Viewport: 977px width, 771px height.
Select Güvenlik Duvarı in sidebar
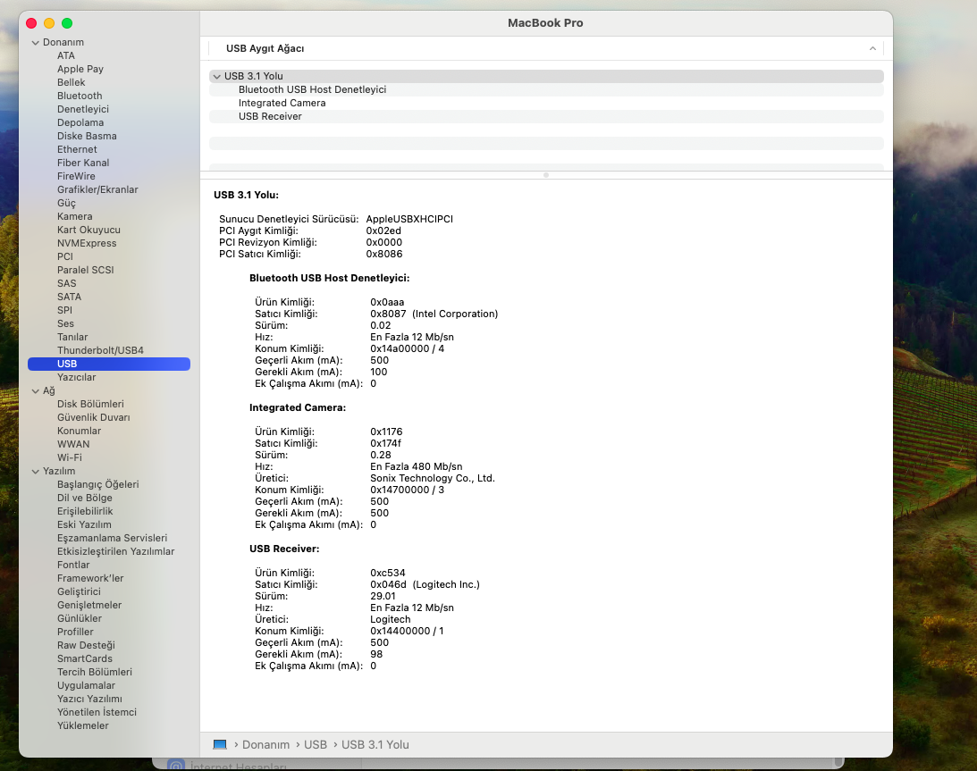[x=93, y=417]
